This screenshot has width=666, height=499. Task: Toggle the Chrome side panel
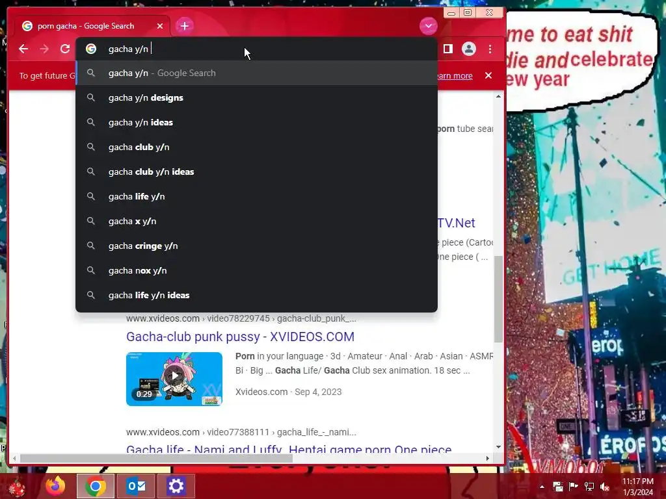click(x=447, y=49)
